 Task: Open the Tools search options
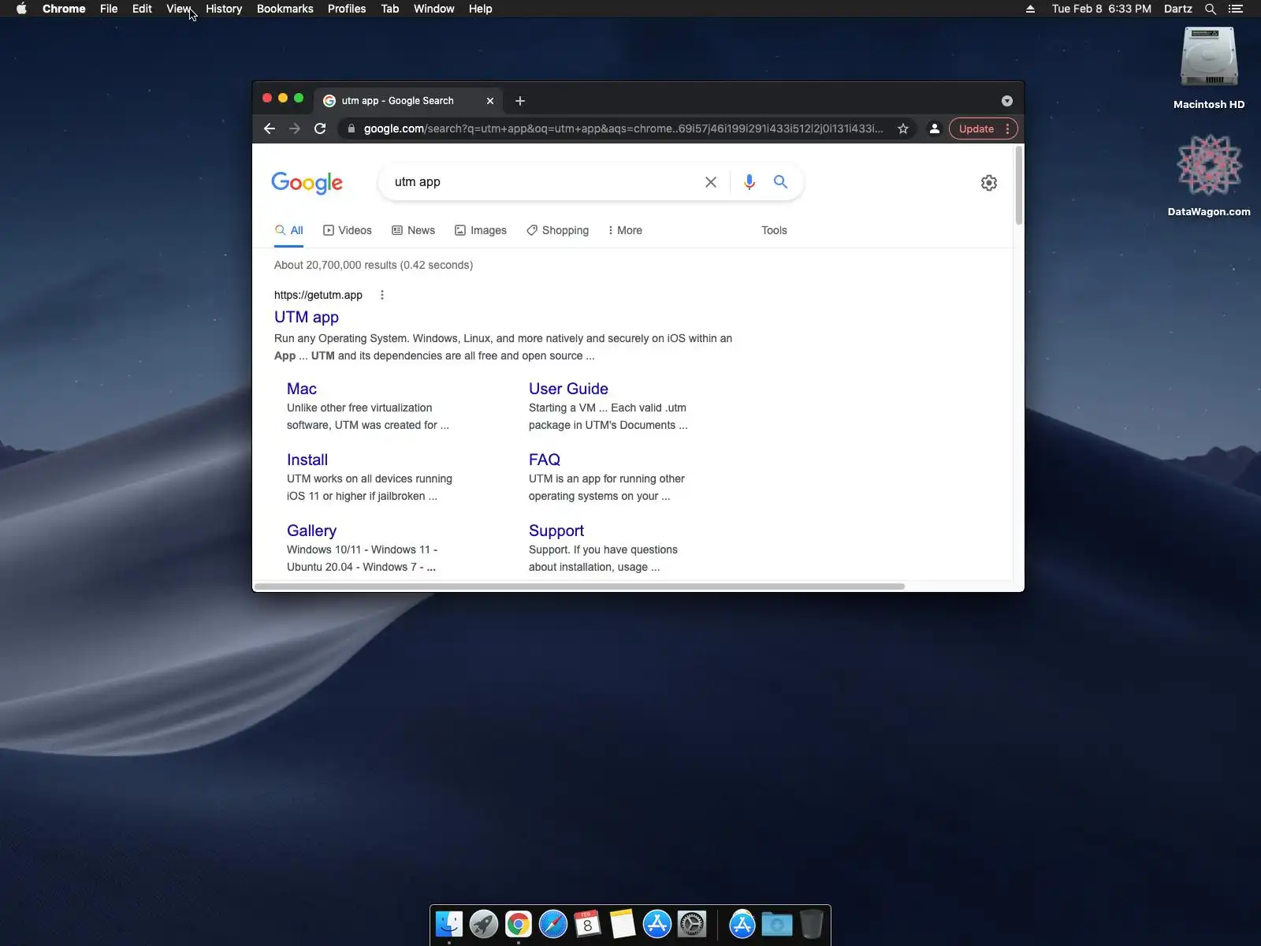[x=774, y=230]
